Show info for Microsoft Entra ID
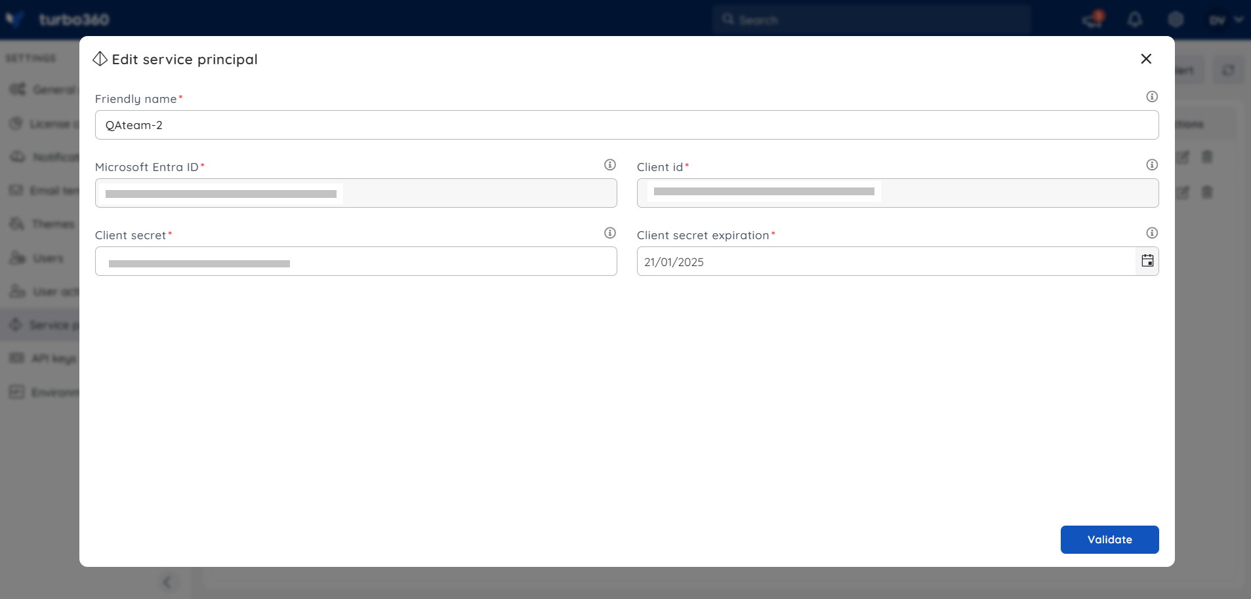Viewport: 1251px width, 599px height. click(x=610, y=164)
